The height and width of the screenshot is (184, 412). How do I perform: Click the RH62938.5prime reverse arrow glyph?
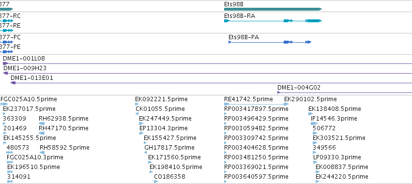[42, 123]
